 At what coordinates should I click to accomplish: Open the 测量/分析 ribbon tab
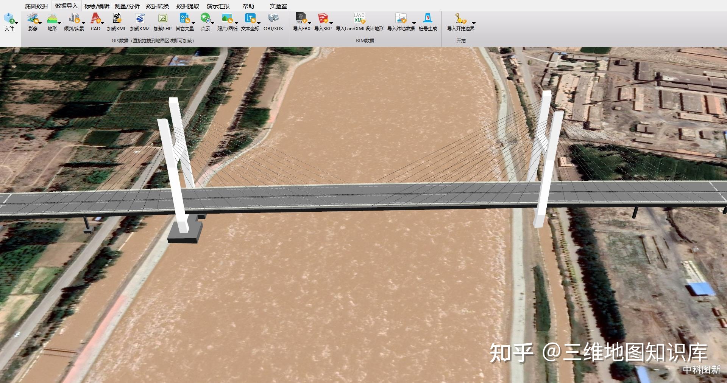127,6
